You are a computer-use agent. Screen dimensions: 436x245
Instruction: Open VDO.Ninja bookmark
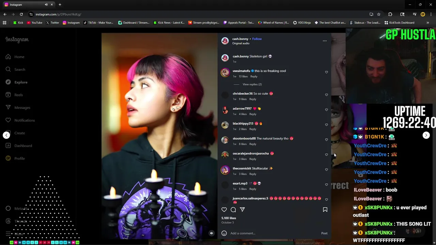[302, 23]
